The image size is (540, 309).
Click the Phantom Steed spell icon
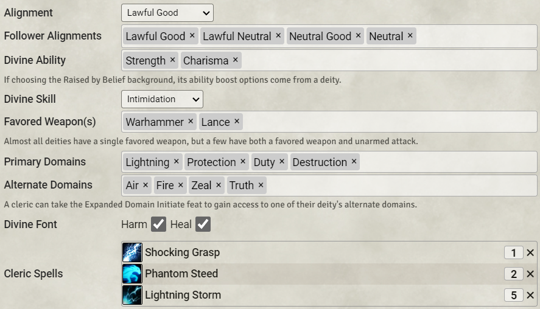(132, 274)
